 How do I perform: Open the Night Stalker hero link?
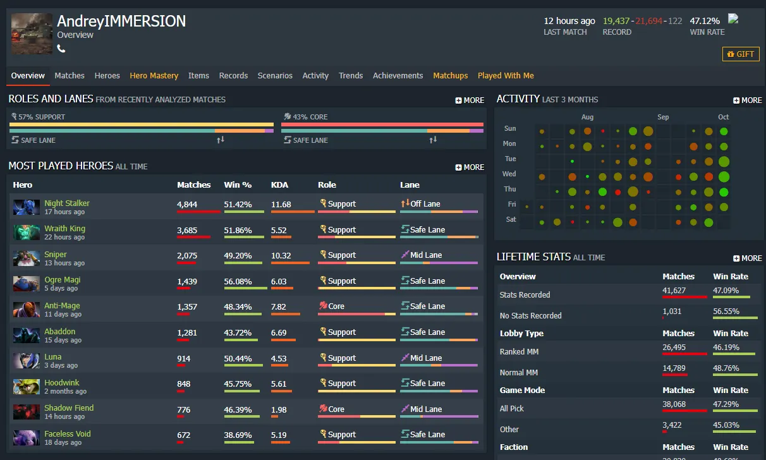point(67,203)
